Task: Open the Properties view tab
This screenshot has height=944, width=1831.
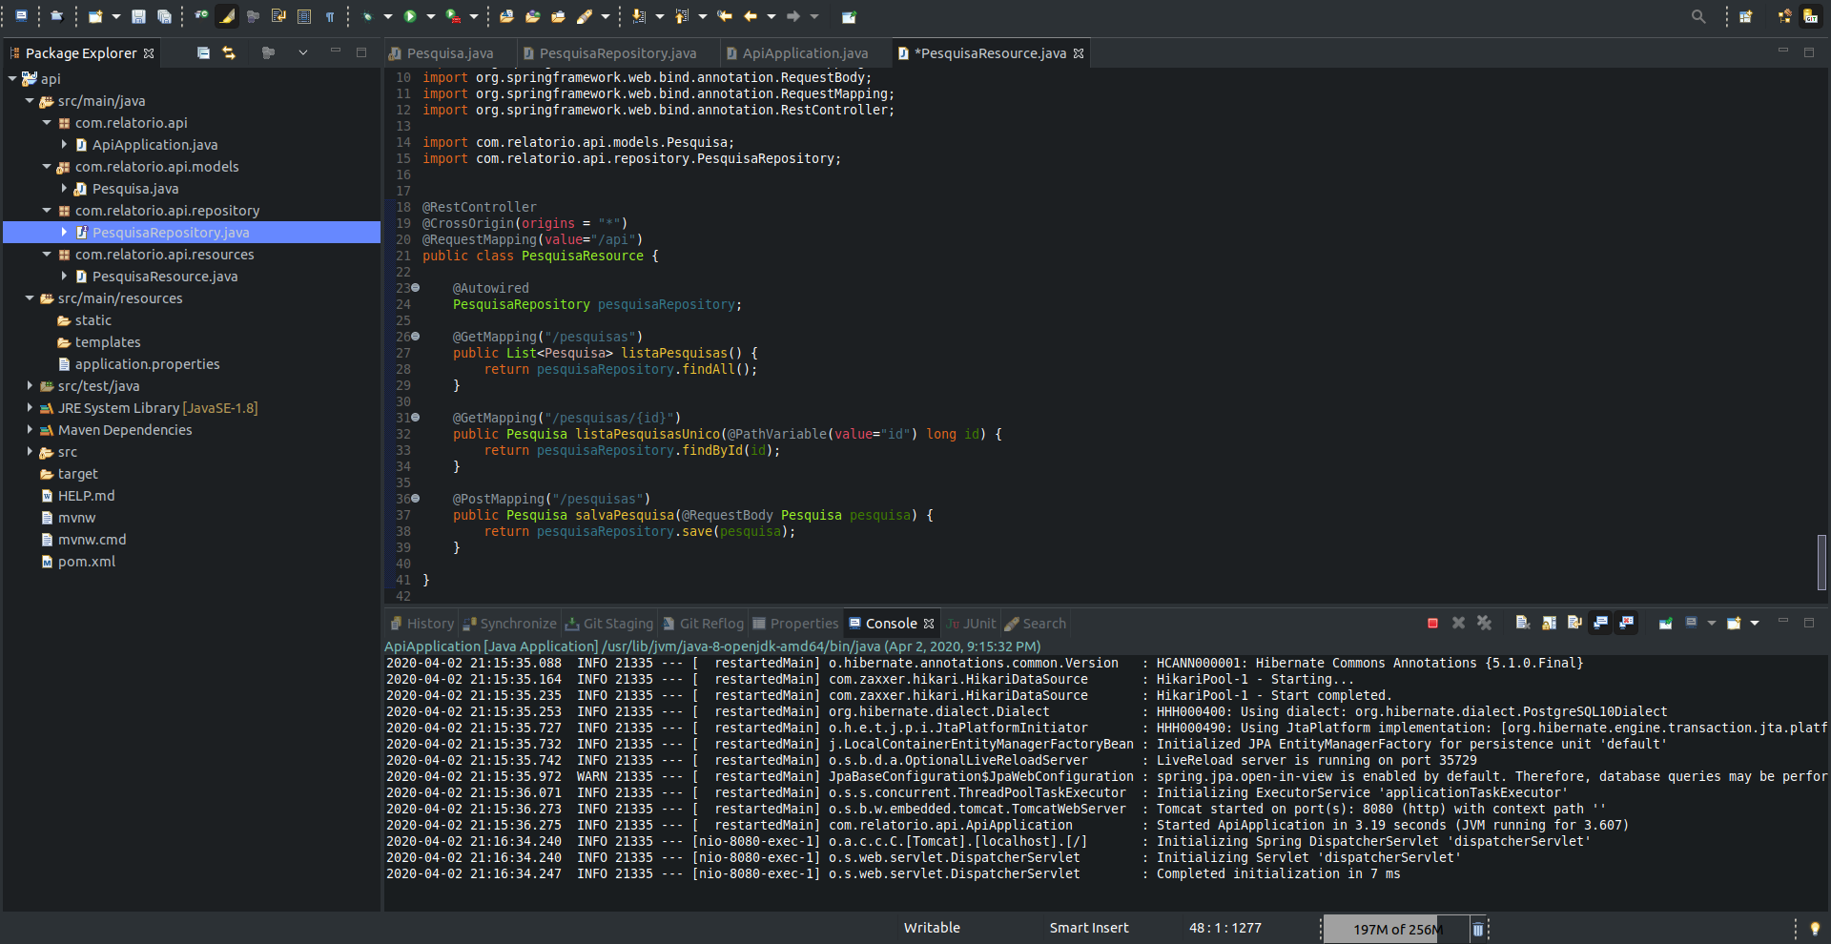Action: tap(795, 624)
